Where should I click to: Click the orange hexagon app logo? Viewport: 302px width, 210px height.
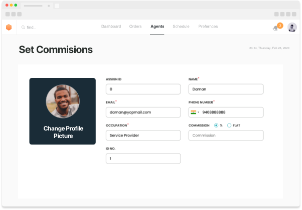click(9, 27)
